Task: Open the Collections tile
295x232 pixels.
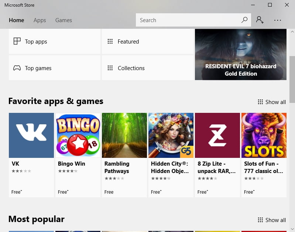Action: coord(148,68)
